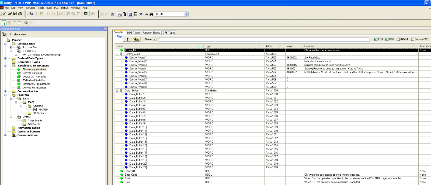Click the filter name input field

[x=264, y=39]
